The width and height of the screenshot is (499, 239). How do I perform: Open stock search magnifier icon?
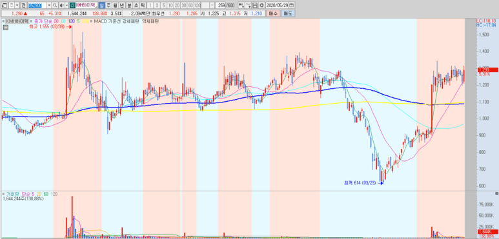tap(55, 5)
